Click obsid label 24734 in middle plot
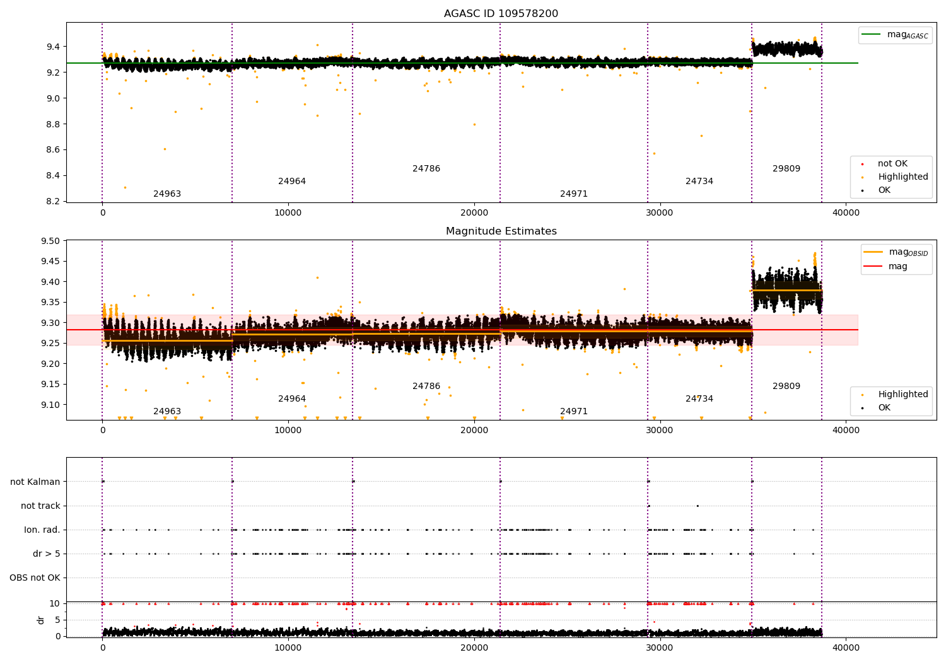This screenshot has width=946, height=662. coord(699,399)
